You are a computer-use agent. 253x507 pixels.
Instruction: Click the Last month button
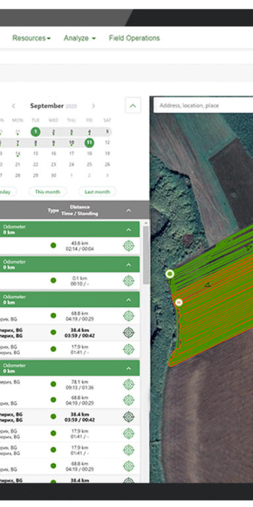[x=97, y=191]
